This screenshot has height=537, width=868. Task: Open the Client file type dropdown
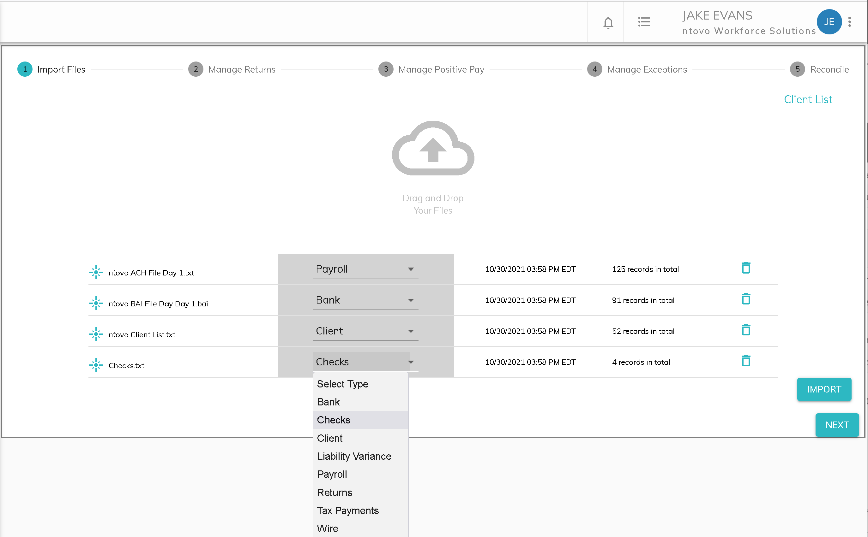point(365,331)
